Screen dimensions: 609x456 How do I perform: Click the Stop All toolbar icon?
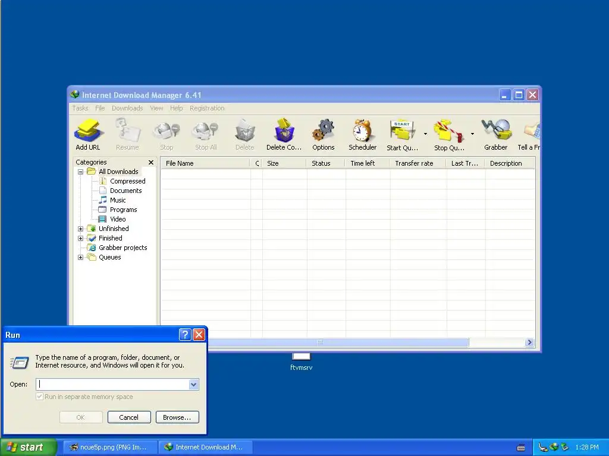[206, 135]
